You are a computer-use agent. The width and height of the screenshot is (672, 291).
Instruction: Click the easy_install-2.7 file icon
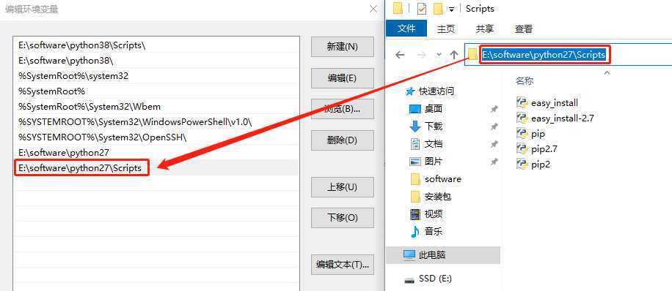coord(522,118)
